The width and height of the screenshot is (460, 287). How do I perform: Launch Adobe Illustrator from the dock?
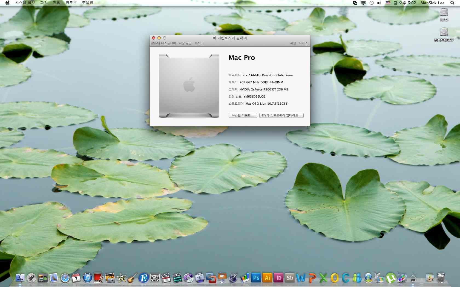point(267,278)
